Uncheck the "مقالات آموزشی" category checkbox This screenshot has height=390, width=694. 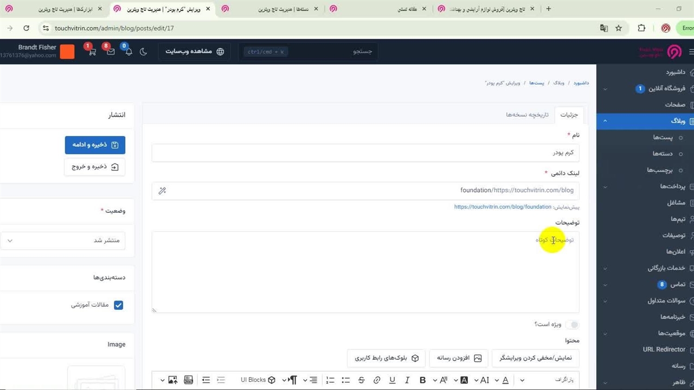click(x=118, y=305)
